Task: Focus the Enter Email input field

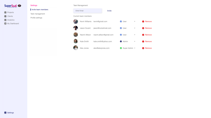Action: coord(88,11)
